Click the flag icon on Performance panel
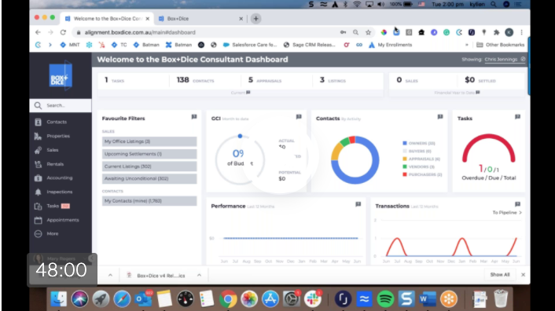Image resolution: width=555 pixels, height=311 pixels. [358, 204]
